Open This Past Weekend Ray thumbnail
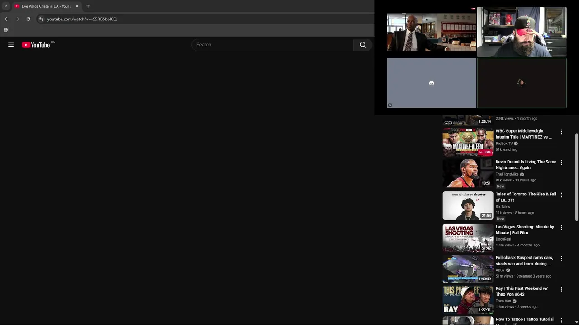Viewport: 579px width, 325px height. (x=468, y=300)
